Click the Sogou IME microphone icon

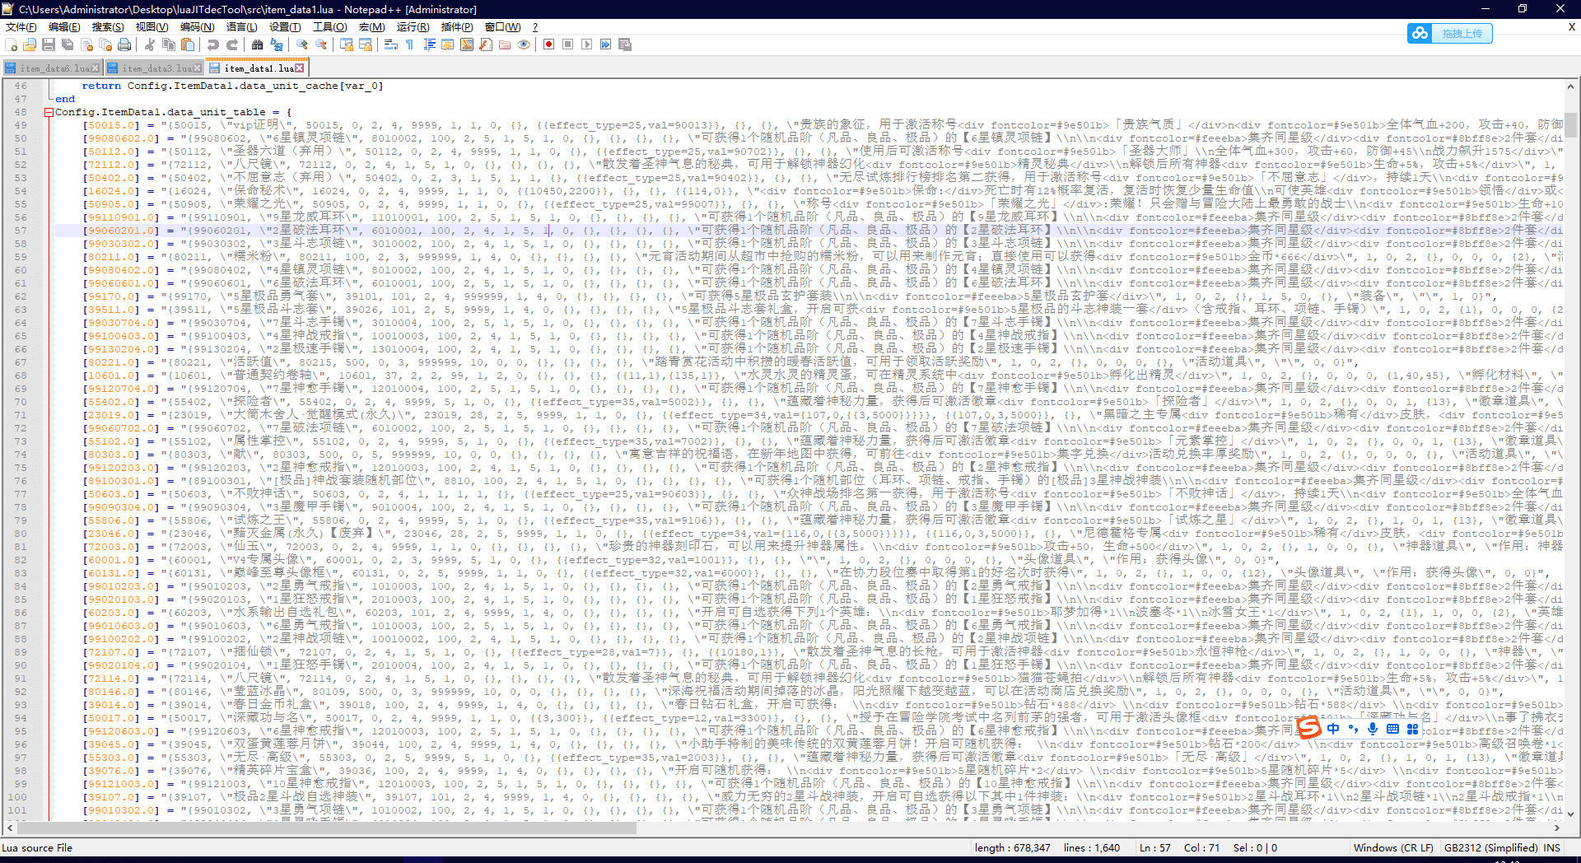pyautogui.click(x=1373, y=729)
